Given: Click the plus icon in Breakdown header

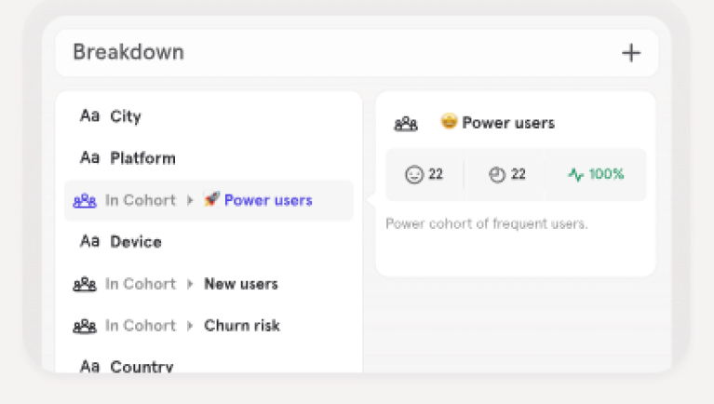Looking at the screenshot, I should [631, 53].
